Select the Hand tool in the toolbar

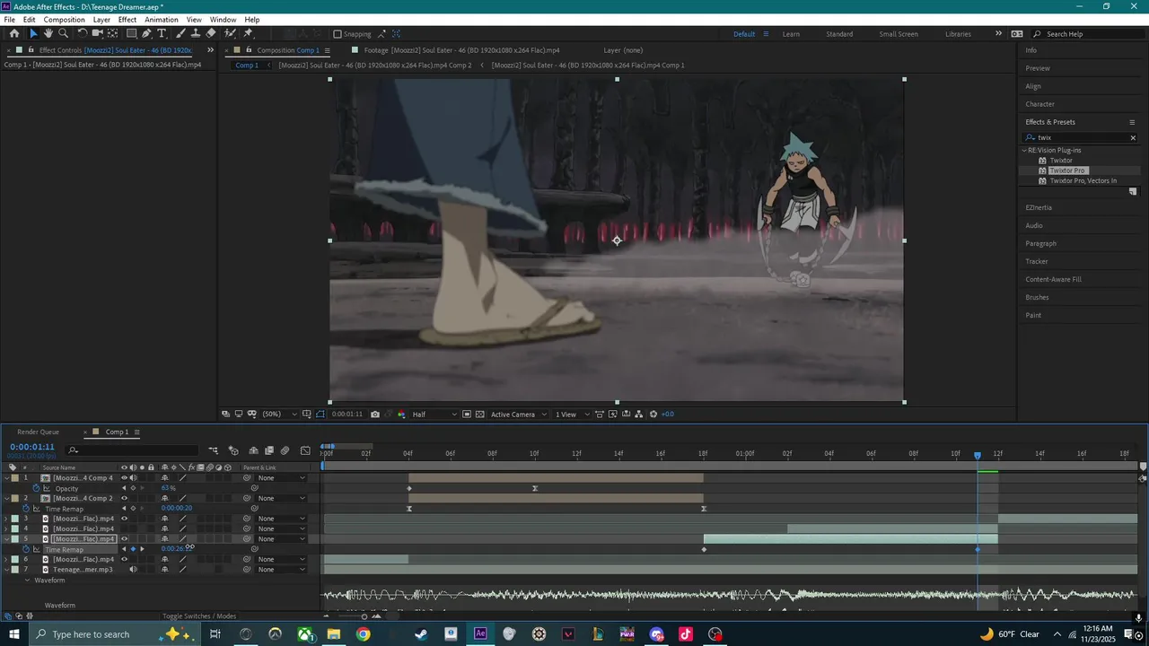(48, 33)
